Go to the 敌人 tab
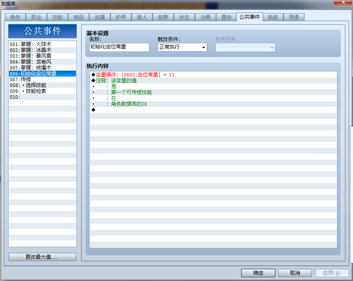Screen dimensions: 353x281 pyautogui.click(x=142, y=17)
